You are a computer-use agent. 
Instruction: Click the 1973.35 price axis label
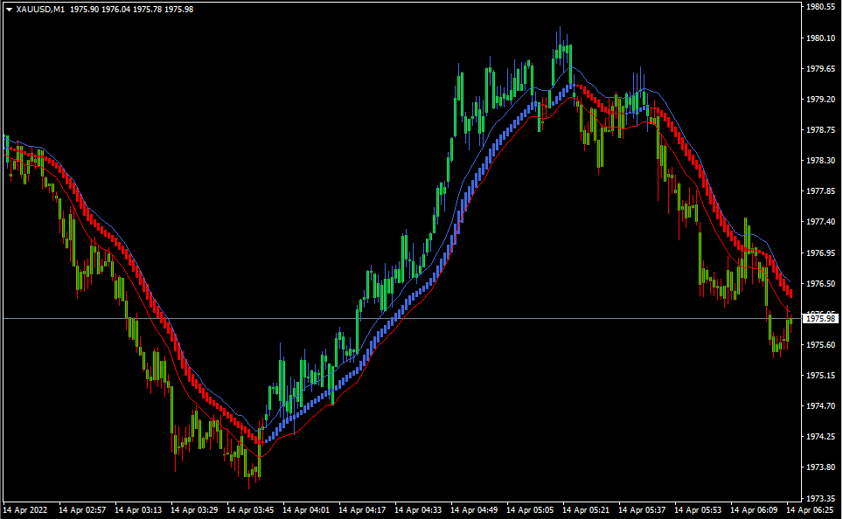pyautogui.click(x=819, y=498)
